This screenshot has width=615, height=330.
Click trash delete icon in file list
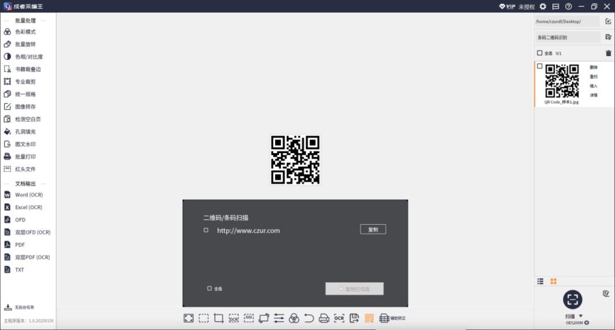click(608, 53)
